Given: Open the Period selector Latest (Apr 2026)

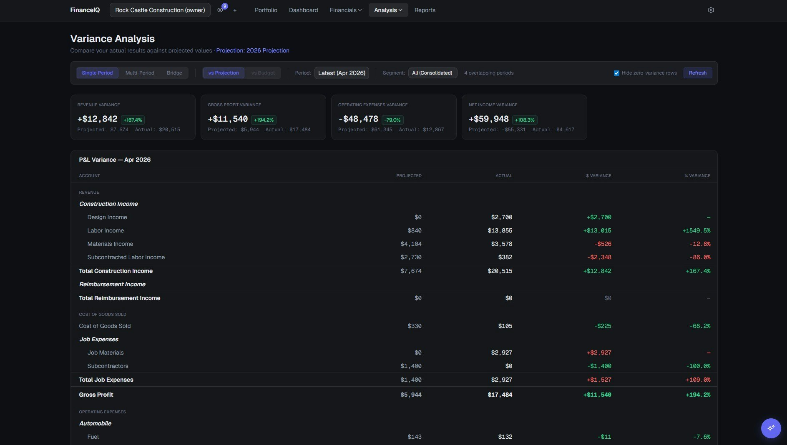Looking at the screenshot, I should click(341, 73).
